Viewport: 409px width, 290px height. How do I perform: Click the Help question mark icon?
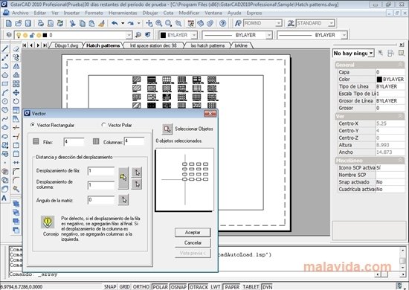pyautogui.click(x=222, y=24)
